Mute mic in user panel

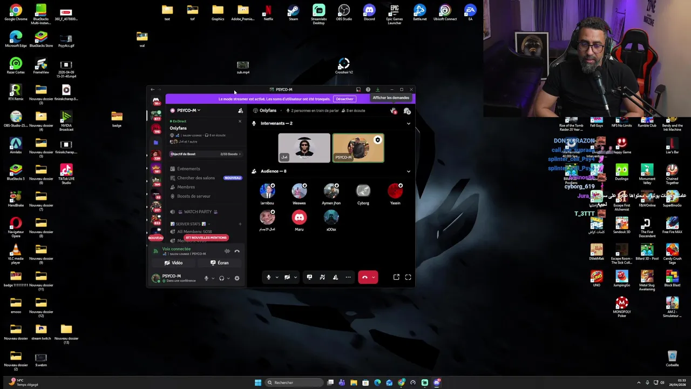206,278
